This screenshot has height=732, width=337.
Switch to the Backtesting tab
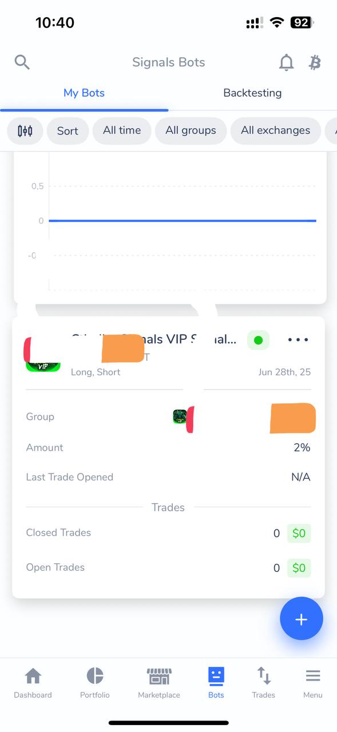pyautogui.click(x=252, y=93)
